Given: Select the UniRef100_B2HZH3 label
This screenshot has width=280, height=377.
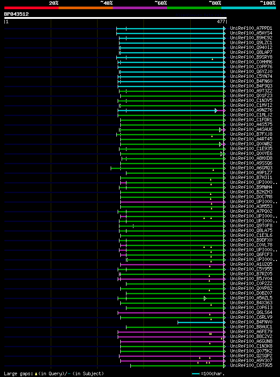Looking at the screenshot, I should [x=251, y=192].
